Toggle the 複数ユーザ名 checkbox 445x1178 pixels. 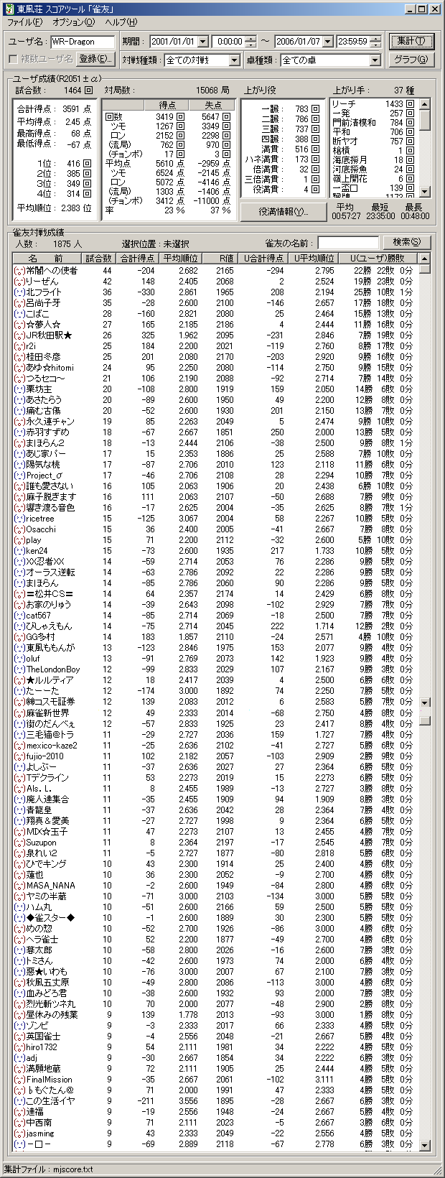(12, 59)
